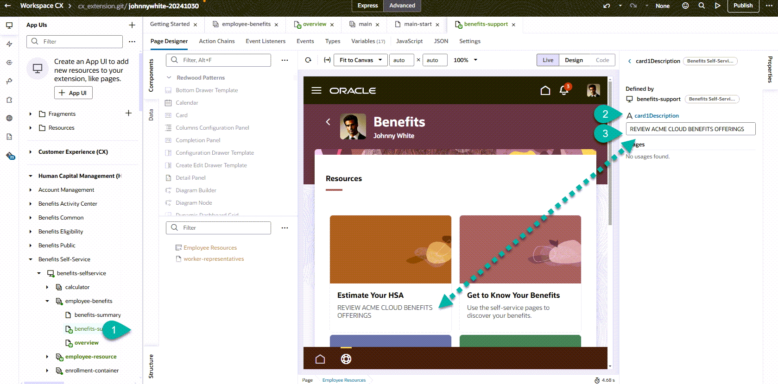Click the home icon in preview footer
The width and height of the screenshot is (778, 384).
click(320, 359)
